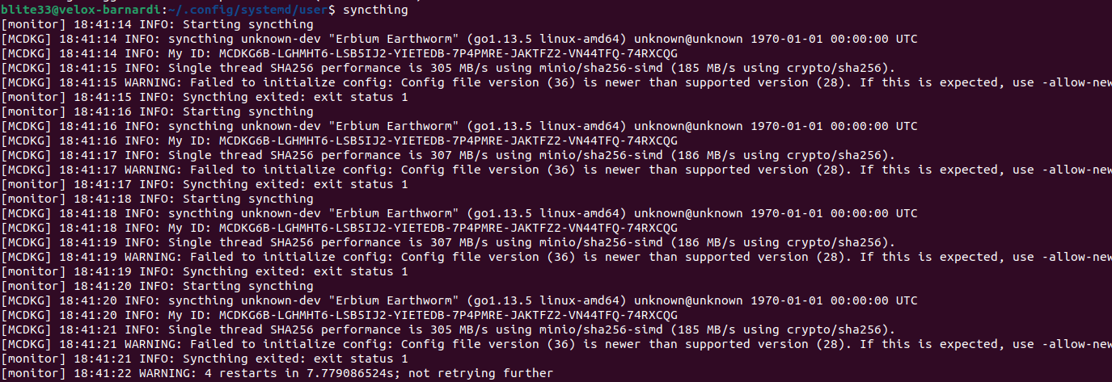Click the 4 restarts not retrying further warning

pos(277,373)
